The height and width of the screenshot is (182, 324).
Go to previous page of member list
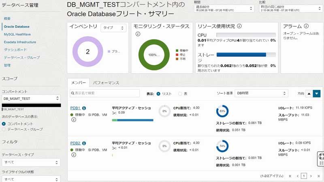pos(298,176)
